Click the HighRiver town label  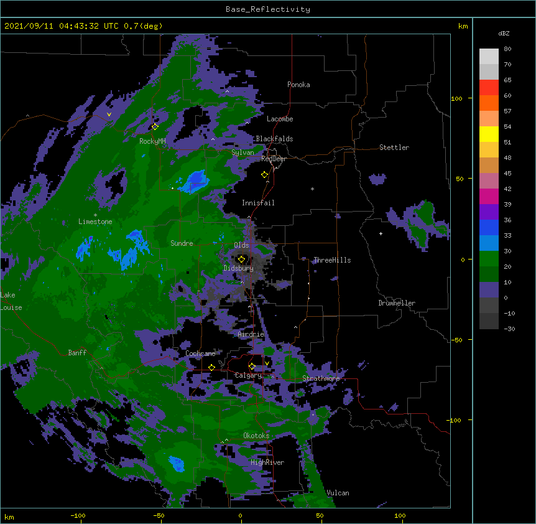coord(267,462)
